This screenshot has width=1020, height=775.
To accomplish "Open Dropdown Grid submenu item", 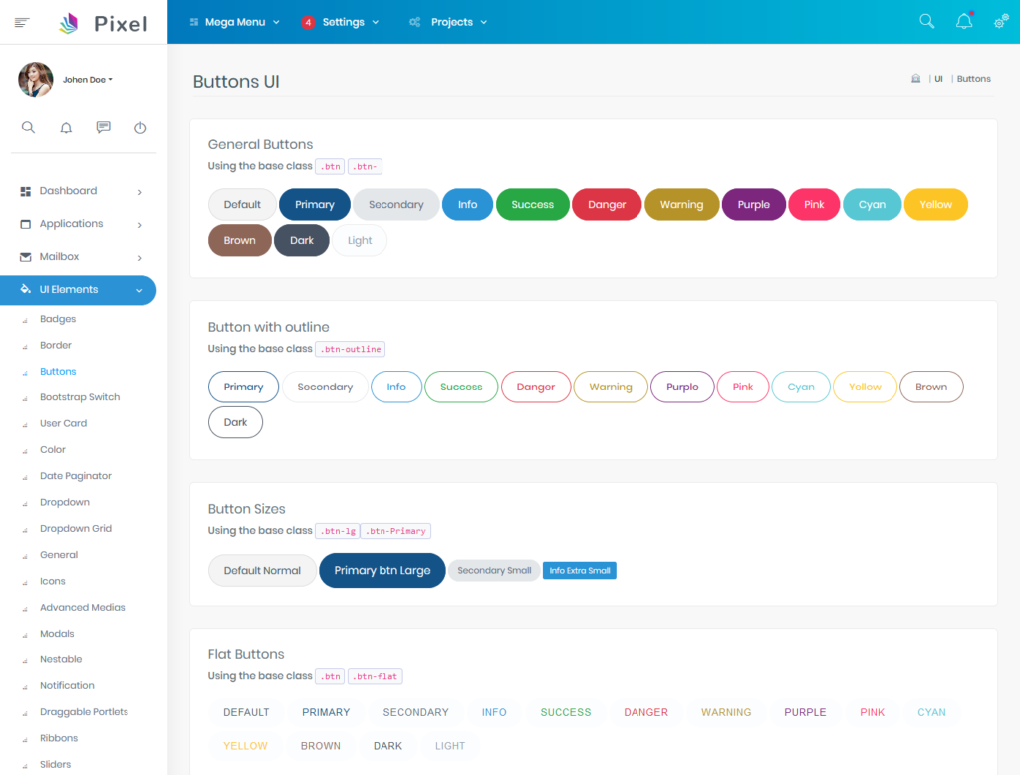I will pos(75,528).
